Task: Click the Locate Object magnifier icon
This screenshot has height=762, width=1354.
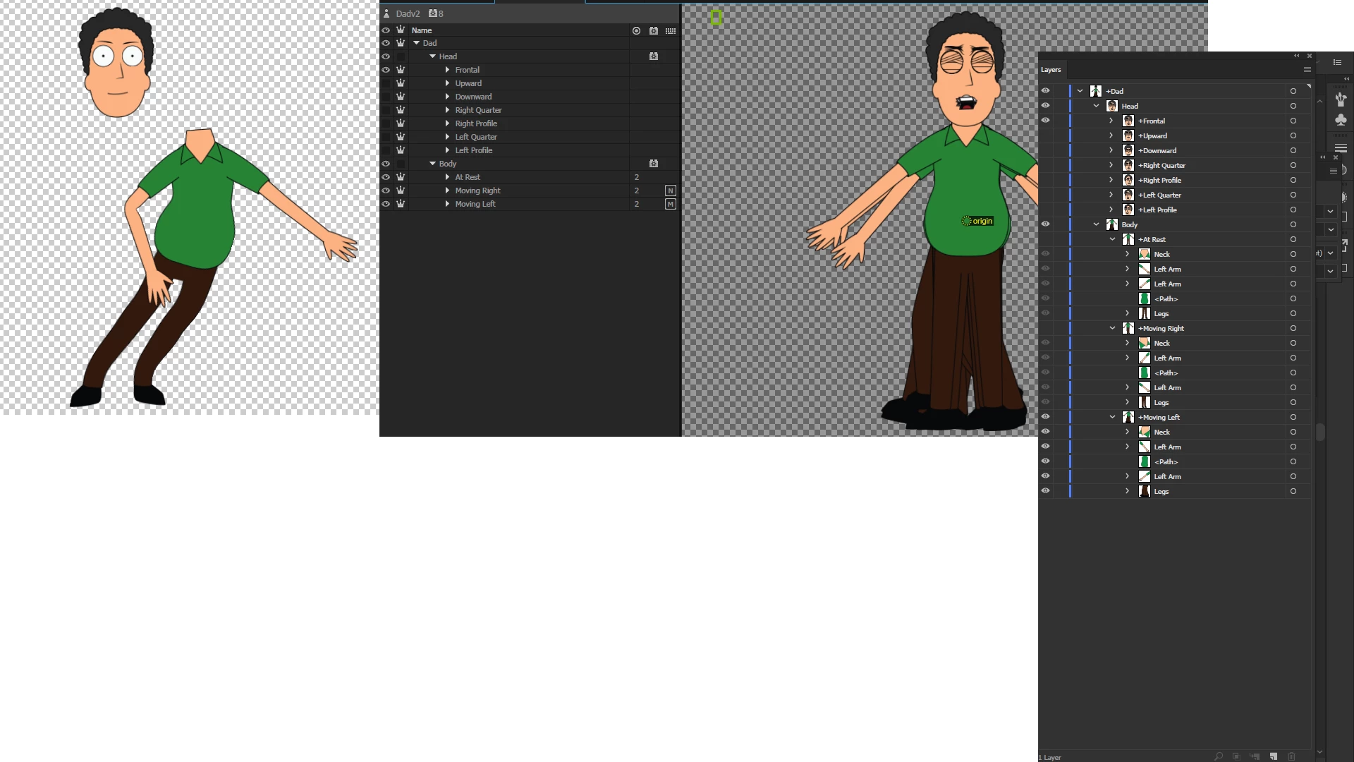Action: click(1219, 756)
